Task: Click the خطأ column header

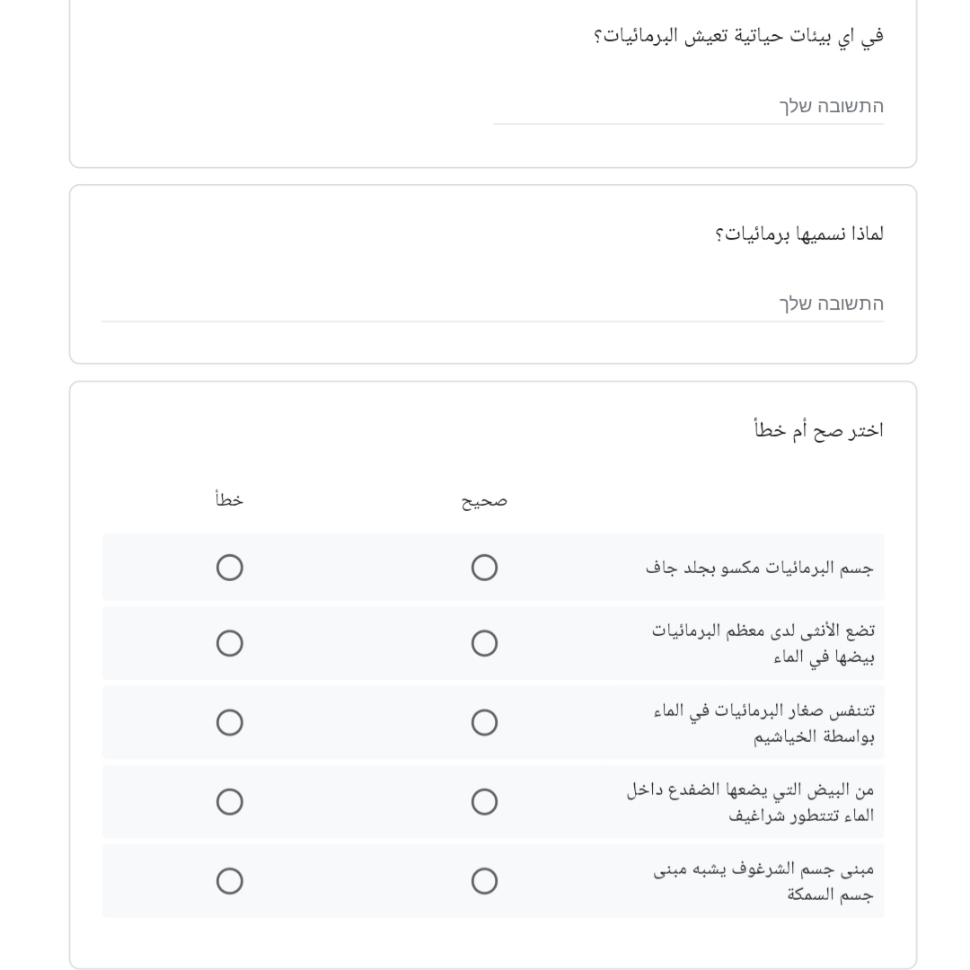Action: tap(230, 500)
